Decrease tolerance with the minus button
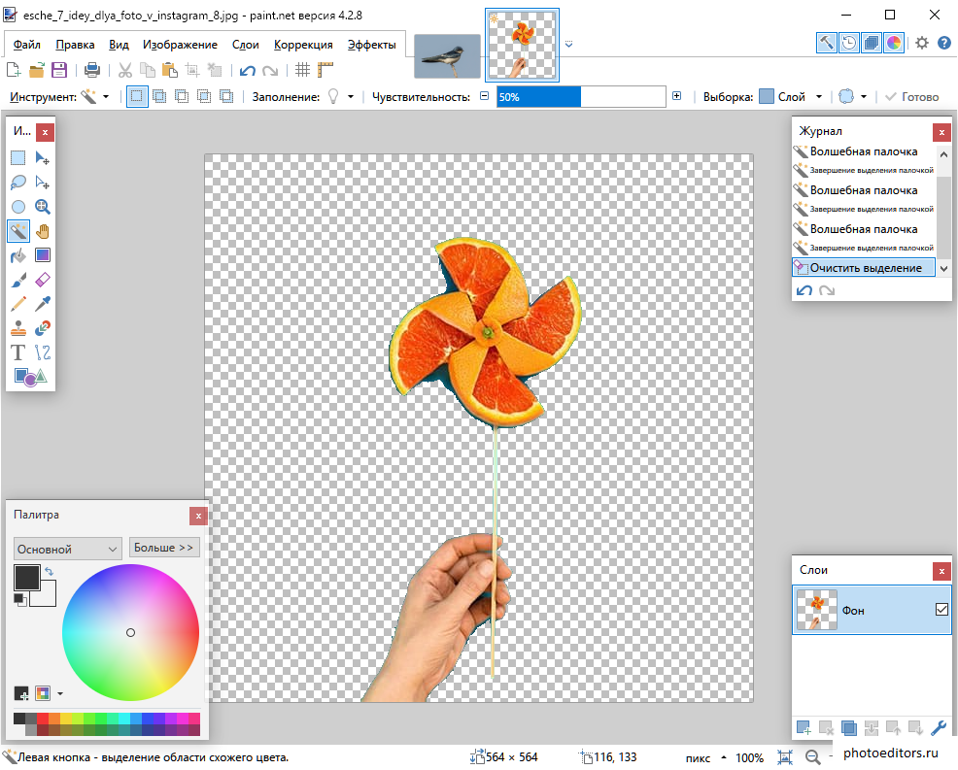This screenshot has width=958, height=770. click(x=485, y=96)
